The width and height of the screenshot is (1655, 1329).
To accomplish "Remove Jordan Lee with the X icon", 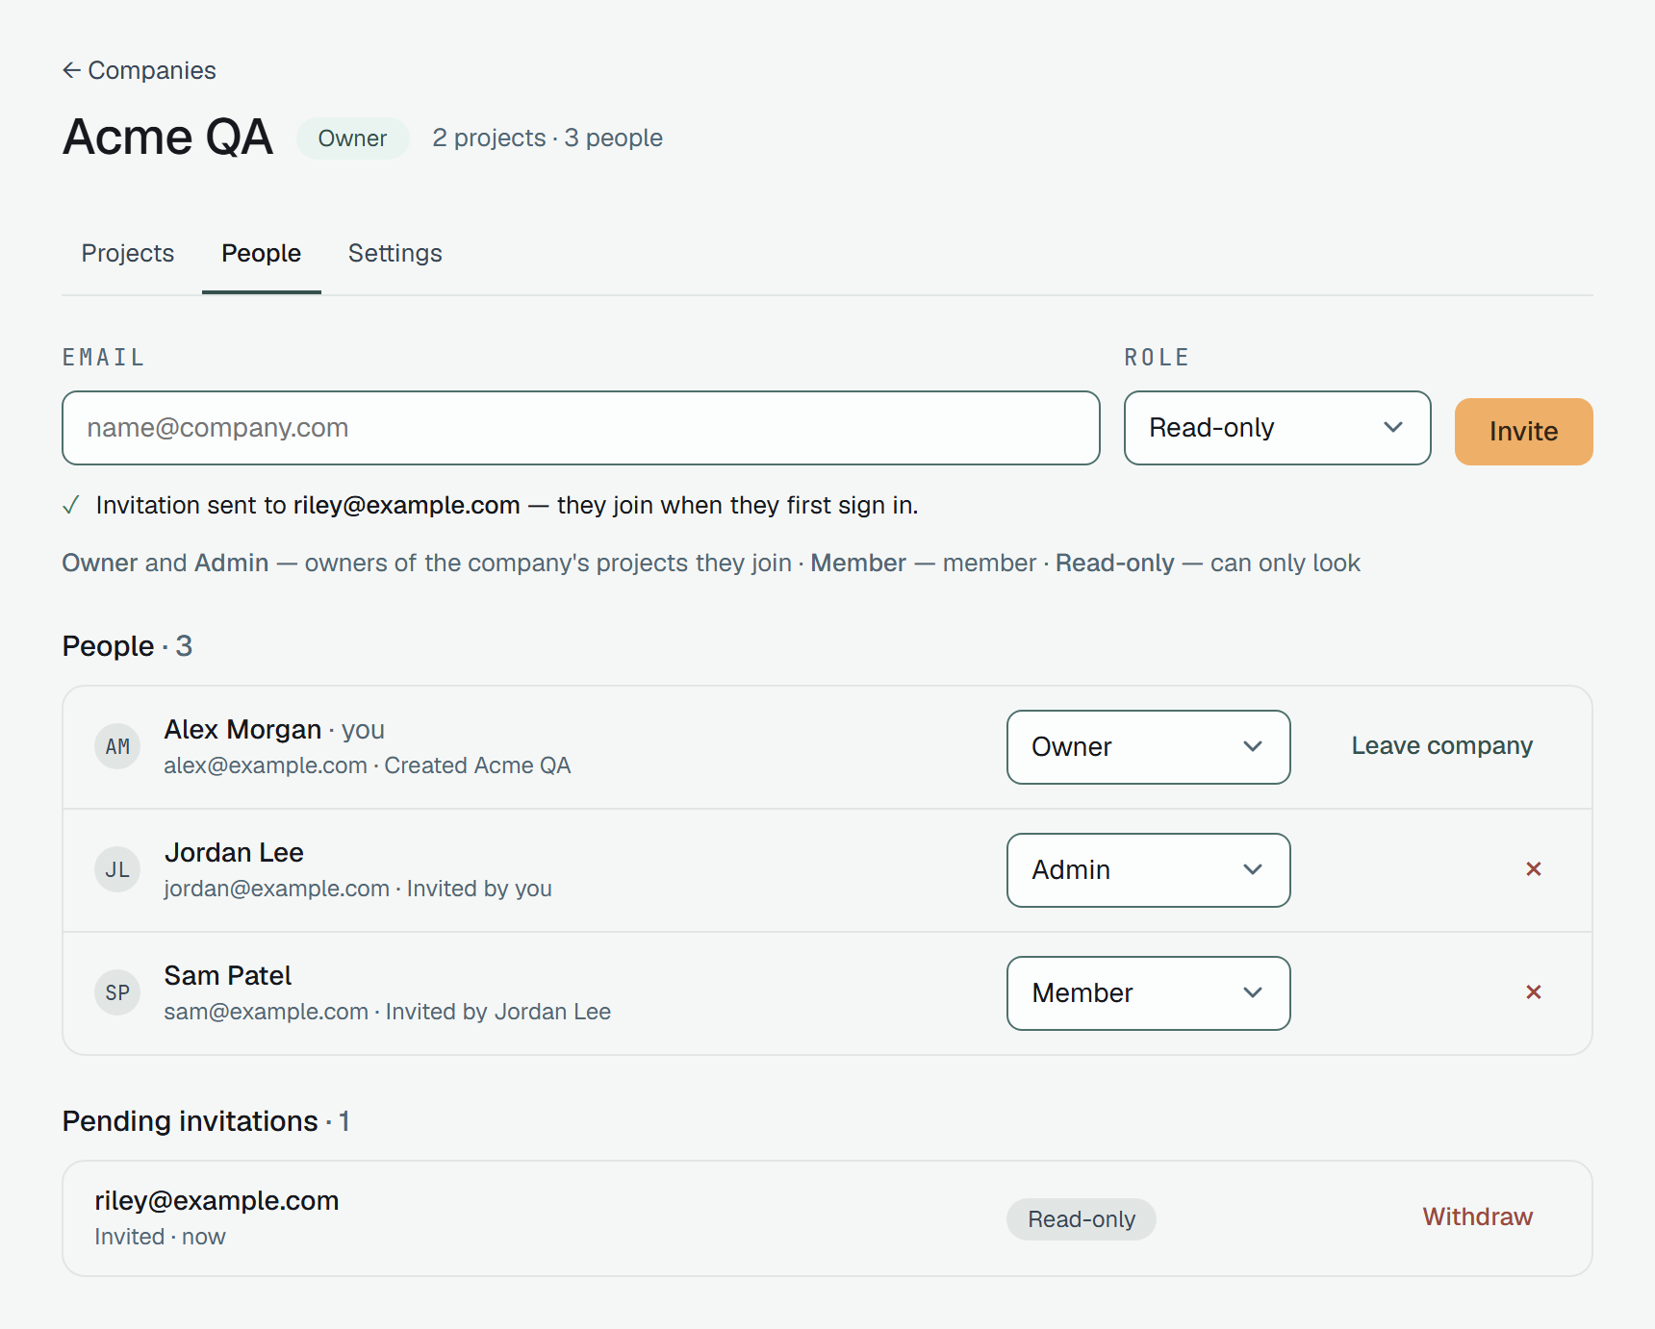I will [x=1534, y=869].
